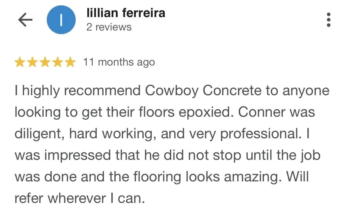The height and width of the screenshot is (211, 350).
Task: Click the fifth yellow rating star
Action: 69,62
